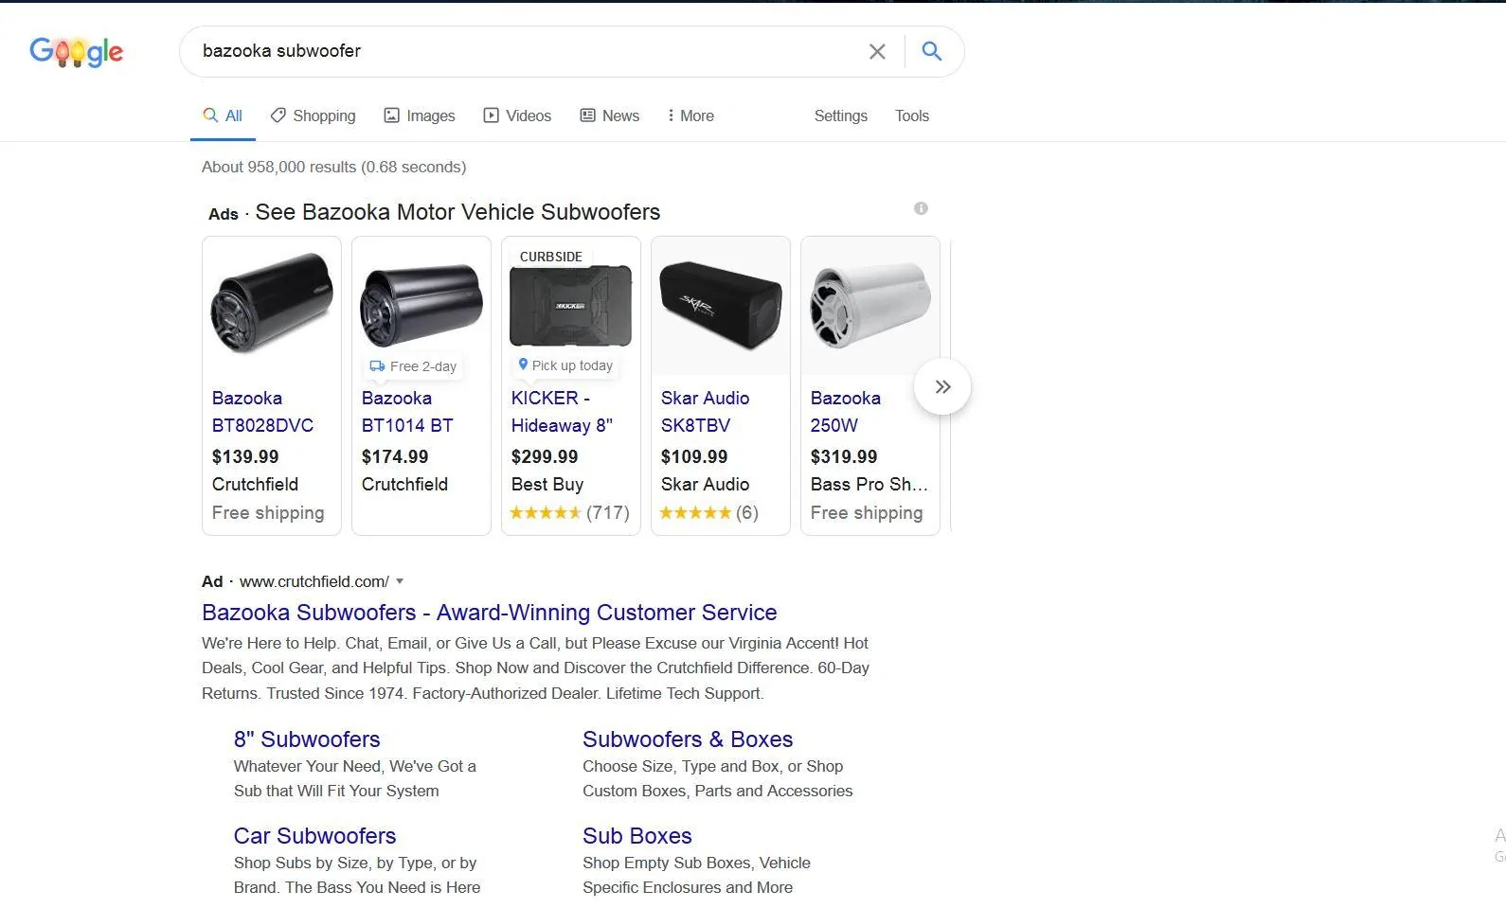
Task: Click the $109.99 price text
Action: [694, 456]
